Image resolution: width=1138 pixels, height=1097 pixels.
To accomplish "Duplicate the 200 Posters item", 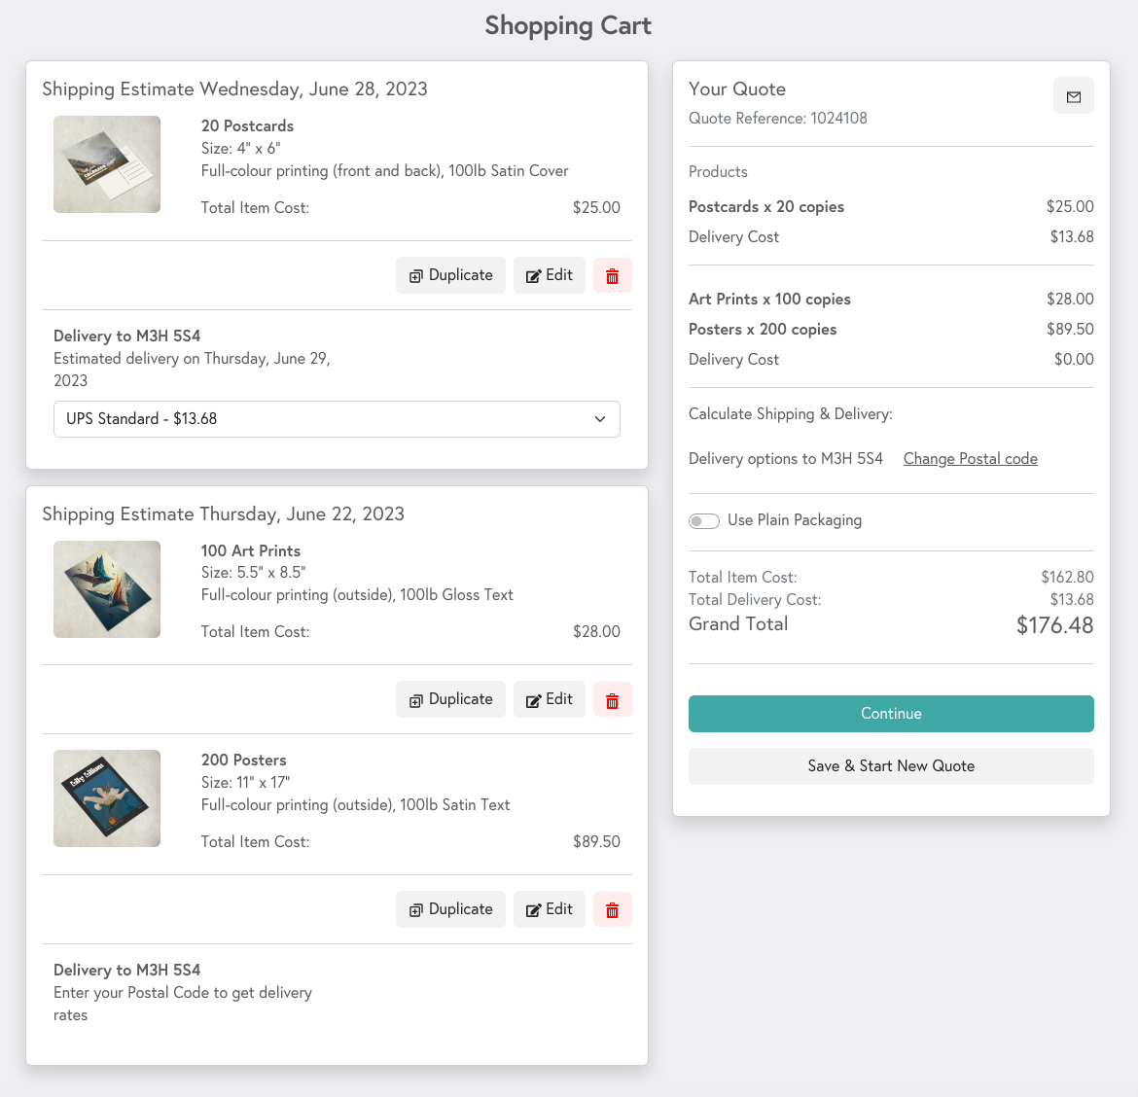I will click(450, 909).
